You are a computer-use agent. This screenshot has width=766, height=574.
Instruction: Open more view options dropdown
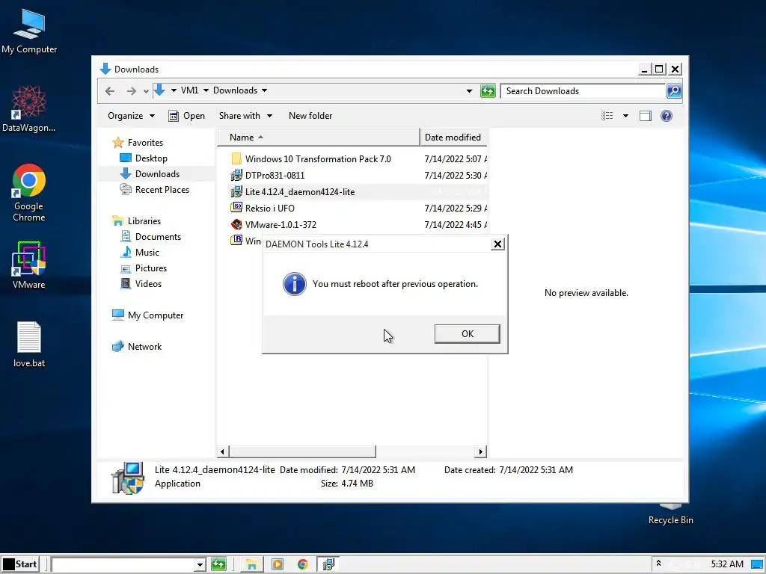coord(625,116)
